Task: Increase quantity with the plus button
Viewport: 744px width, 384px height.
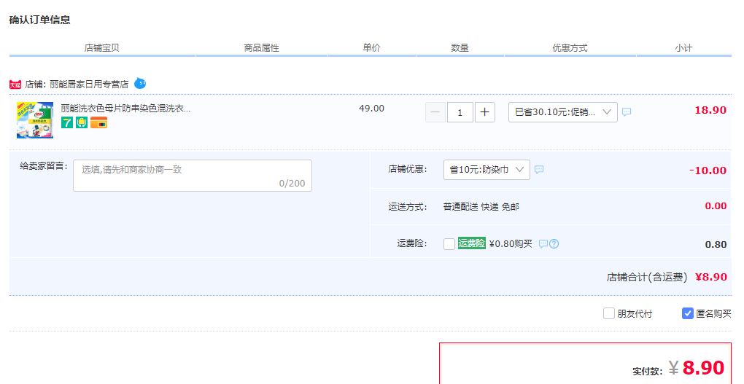Action: (x=484, y=112)
